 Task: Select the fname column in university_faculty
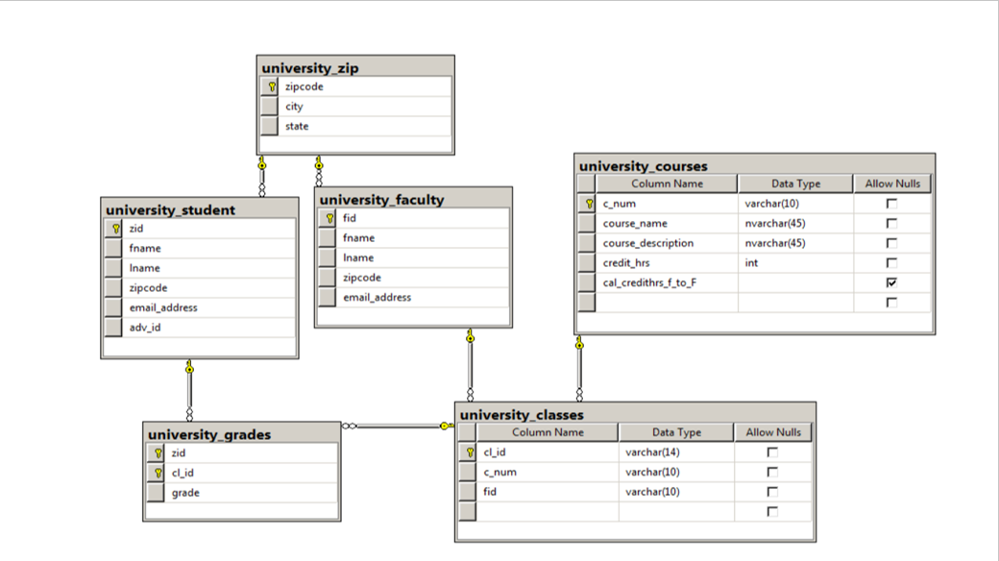358,237
